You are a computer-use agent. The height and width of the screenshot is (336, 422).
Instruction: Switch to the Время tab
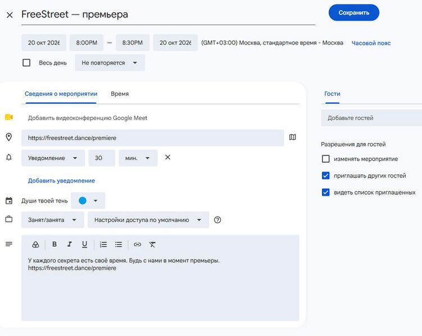[x=120, y=94]
